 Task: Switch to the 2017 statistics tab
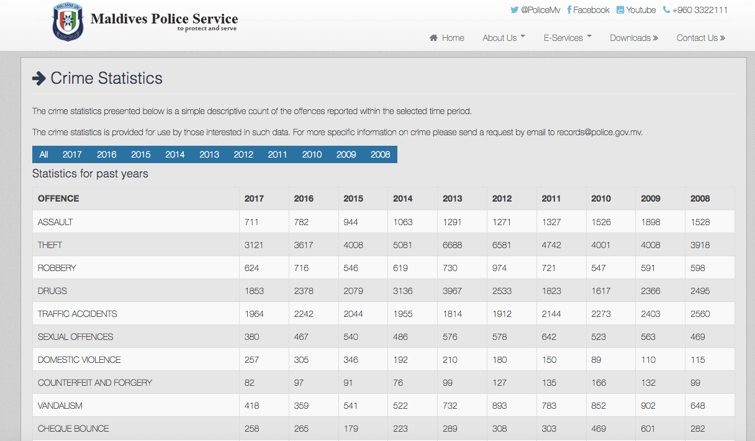[x=72, y=154]
